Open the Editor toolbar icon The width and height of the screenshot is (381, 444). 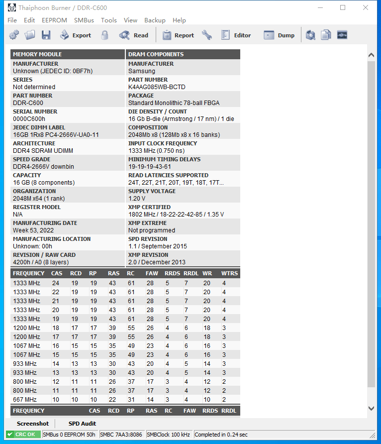225,35
